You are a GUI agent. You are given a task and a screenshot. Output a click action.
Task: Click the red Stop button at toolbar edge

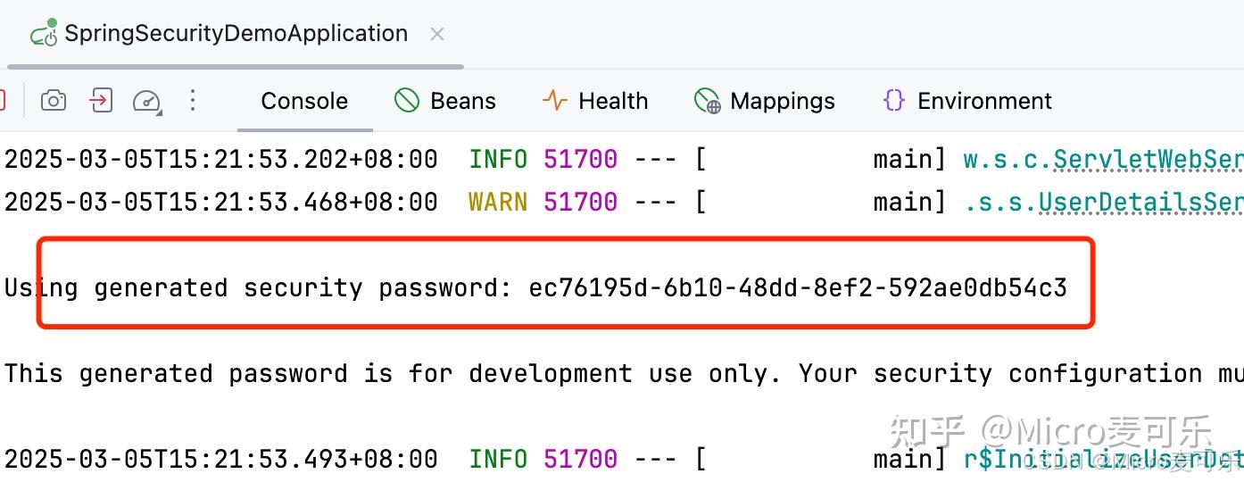point(2,100)
